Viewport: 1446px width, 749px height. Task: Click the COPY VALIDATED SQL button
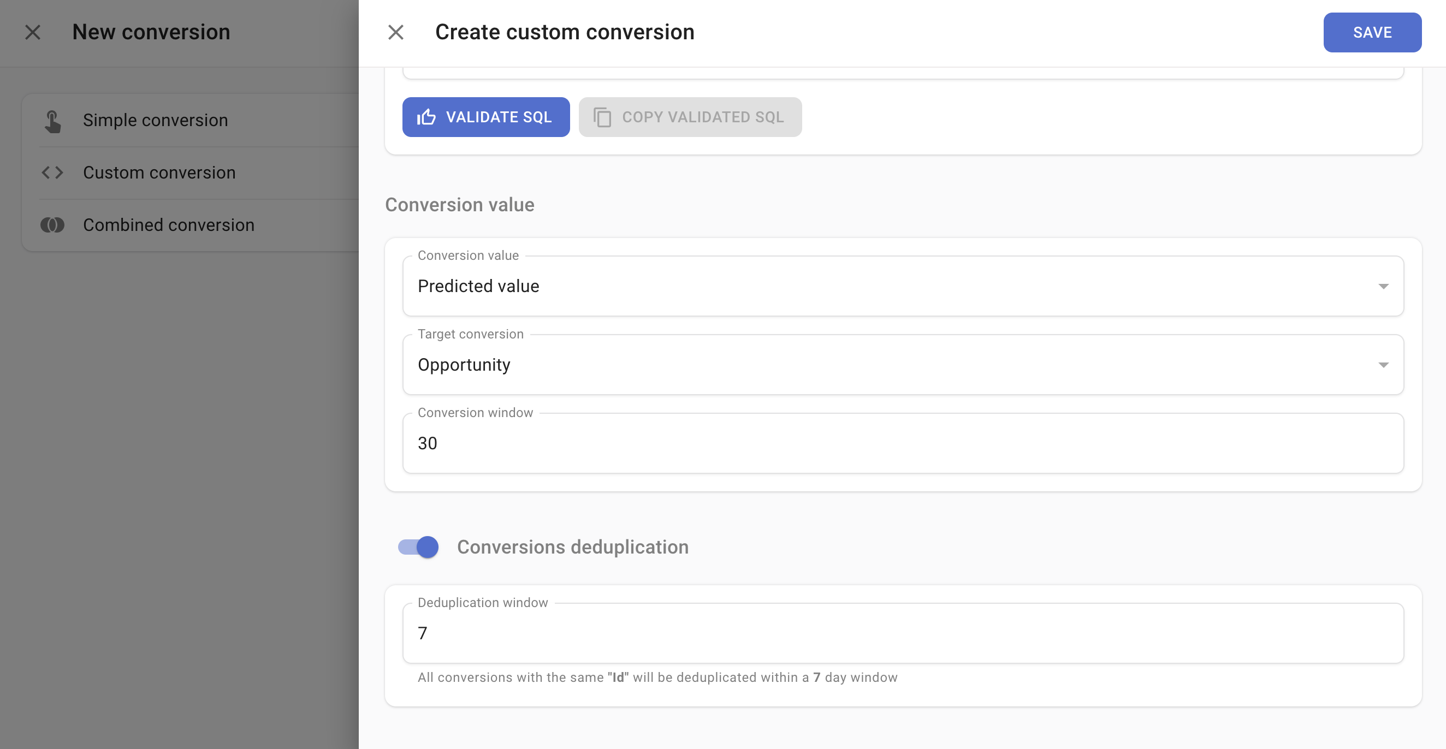[x=689, y=117]
